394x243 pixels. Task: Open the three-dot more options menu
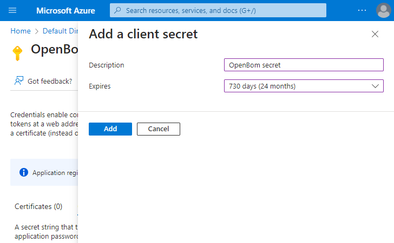tap(362, 10)
